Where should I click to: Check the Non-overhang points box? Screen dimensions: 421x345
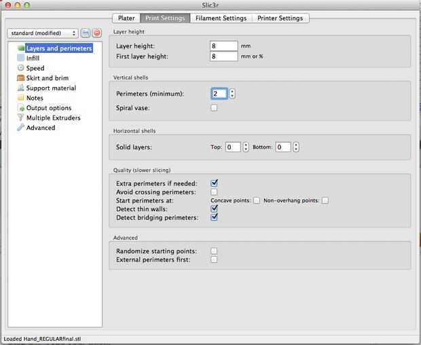coord(325,200)
